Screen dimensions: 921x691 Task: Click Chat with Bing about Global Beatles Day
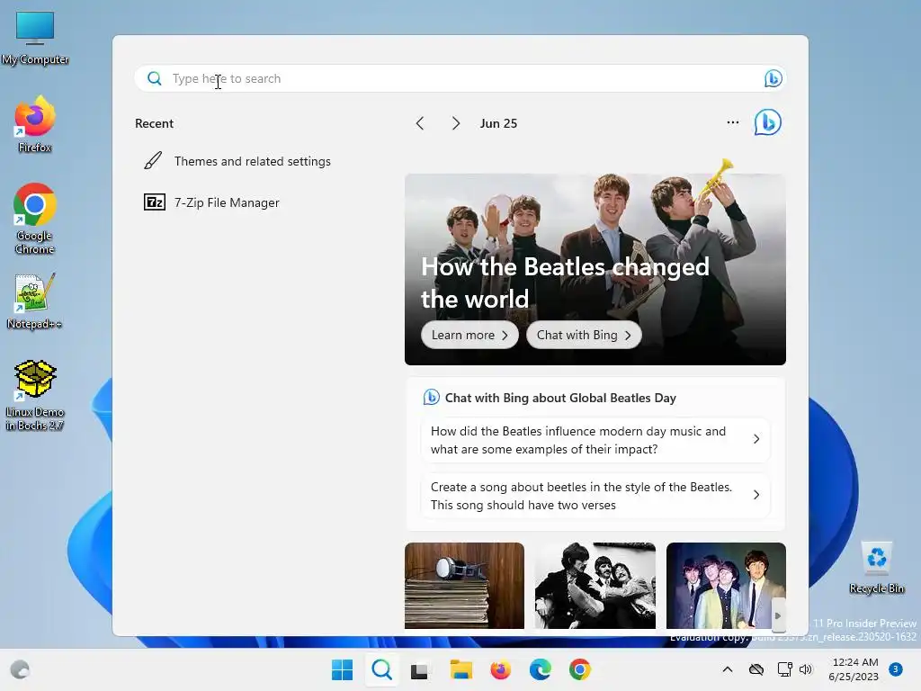point(560,398)
